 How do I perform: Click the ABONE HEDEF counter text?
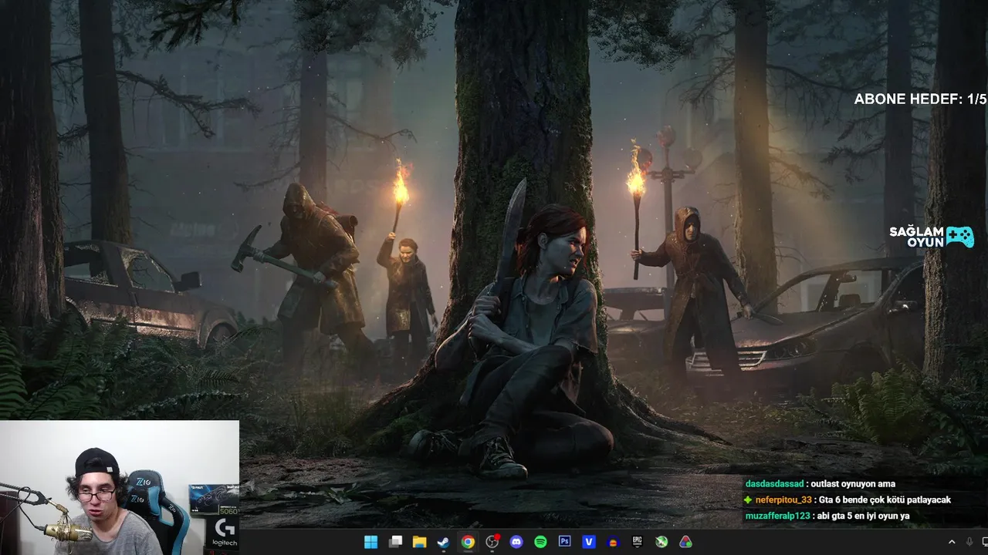tap(920, 99)
